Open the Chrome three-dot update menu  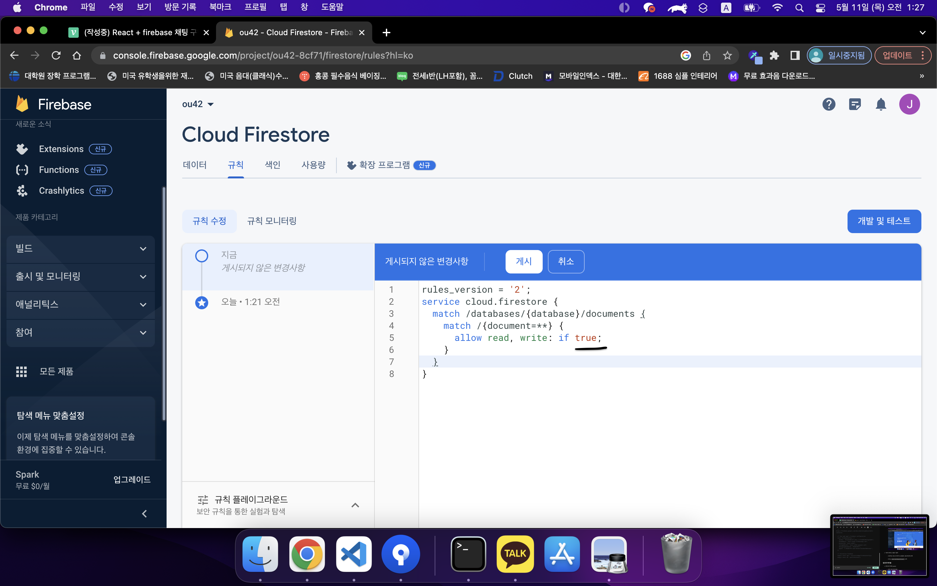point(923,55)
